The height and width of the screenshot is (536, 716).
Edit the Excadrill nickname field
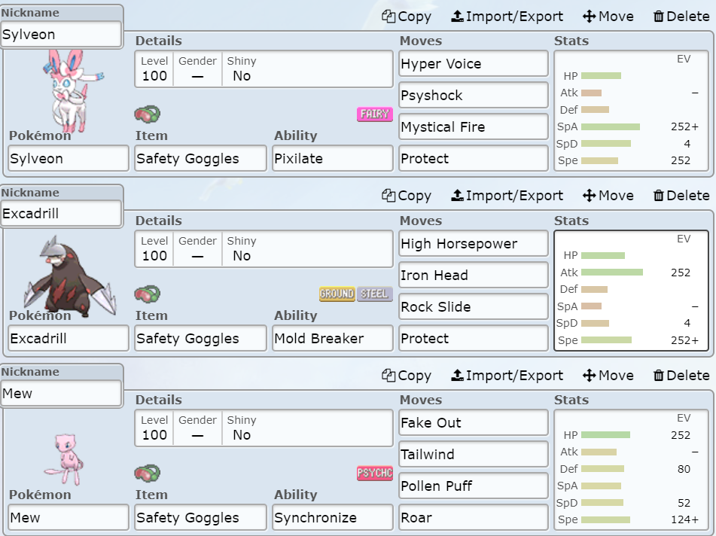(x=62, y=213)
